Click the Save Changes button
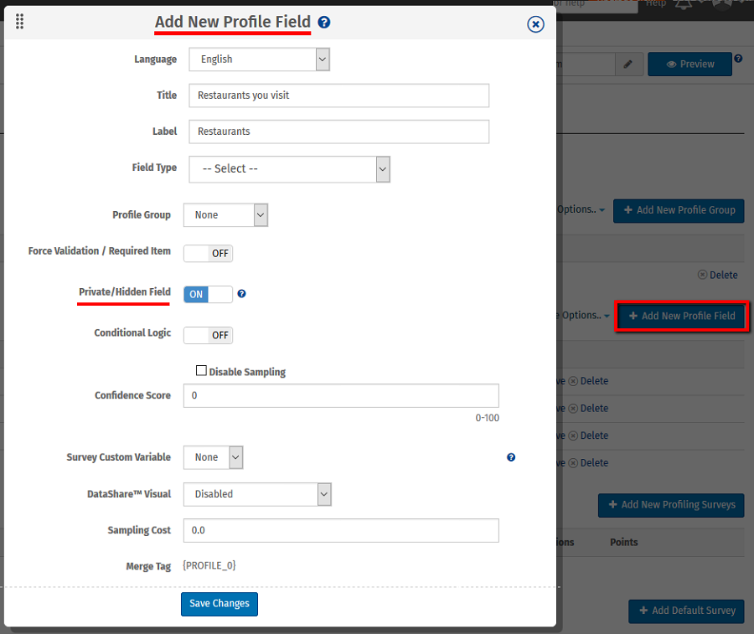Viewport: 754px width, 634px height. pyautogui.click(x=219, y=604)
